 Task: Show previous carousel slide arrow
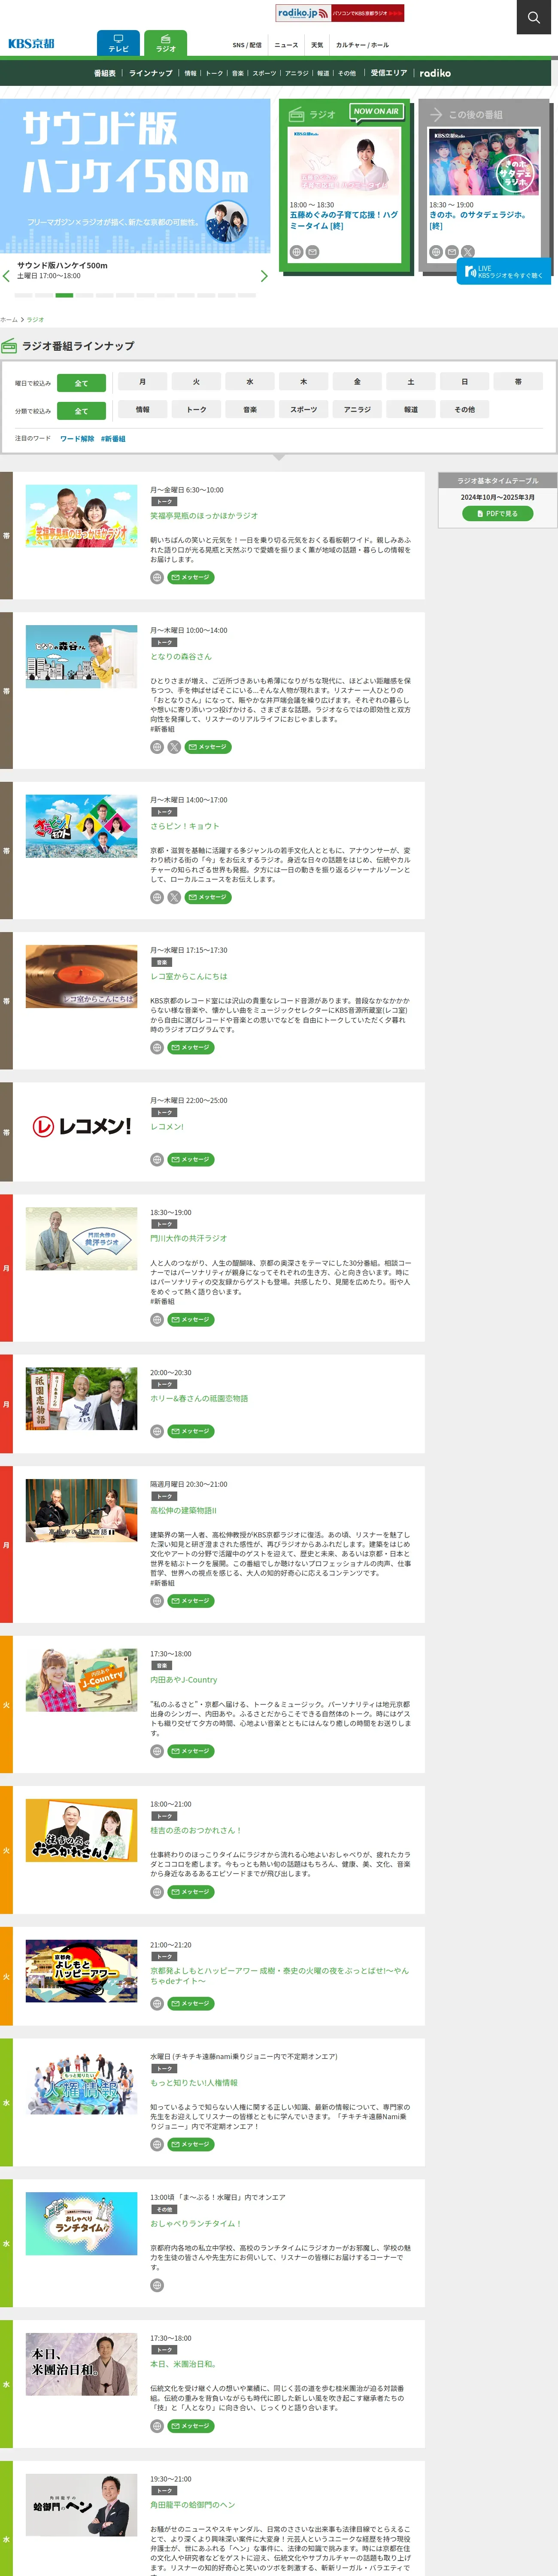click(x=6, y=276)
